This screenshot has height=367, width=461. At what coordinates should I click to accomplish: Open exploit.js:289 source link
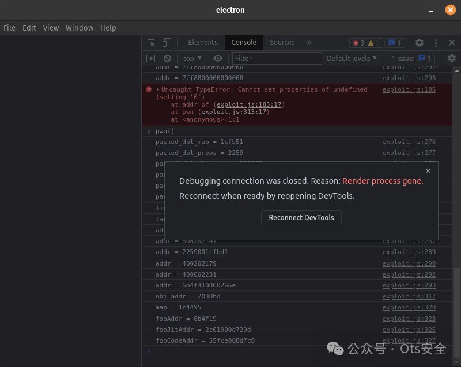point(409,252)
